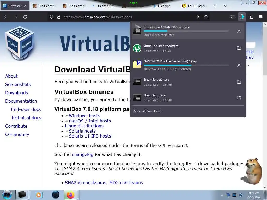Switch to the first The Genesis tab
This screenshot has width=267, height=200.
(45, 6)
